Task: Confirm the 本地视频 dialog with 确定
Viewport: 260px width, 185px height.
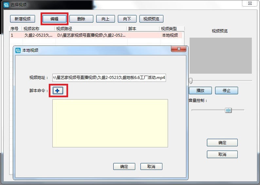Action: coord(124,166)
